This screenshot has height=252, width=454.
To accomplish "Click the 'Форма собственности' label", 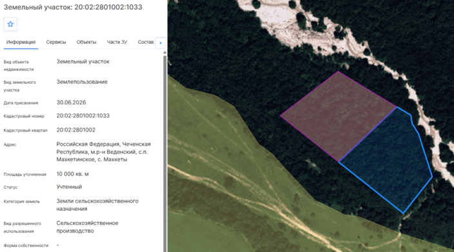I will click(26, 246).
